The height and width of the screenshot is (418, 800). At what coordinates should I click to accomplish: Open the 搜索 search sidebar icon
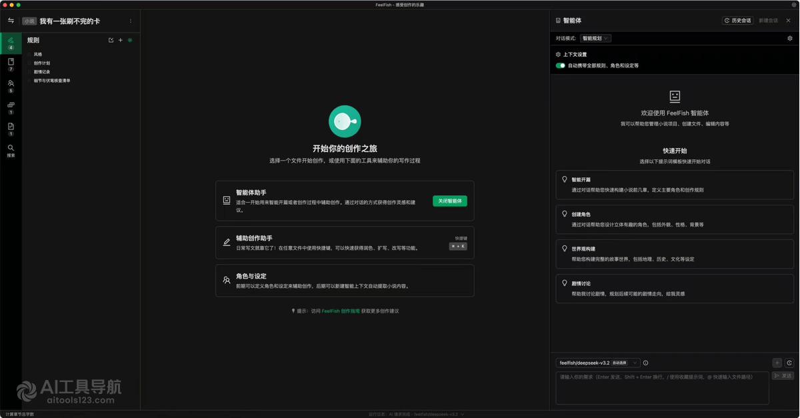11,151
